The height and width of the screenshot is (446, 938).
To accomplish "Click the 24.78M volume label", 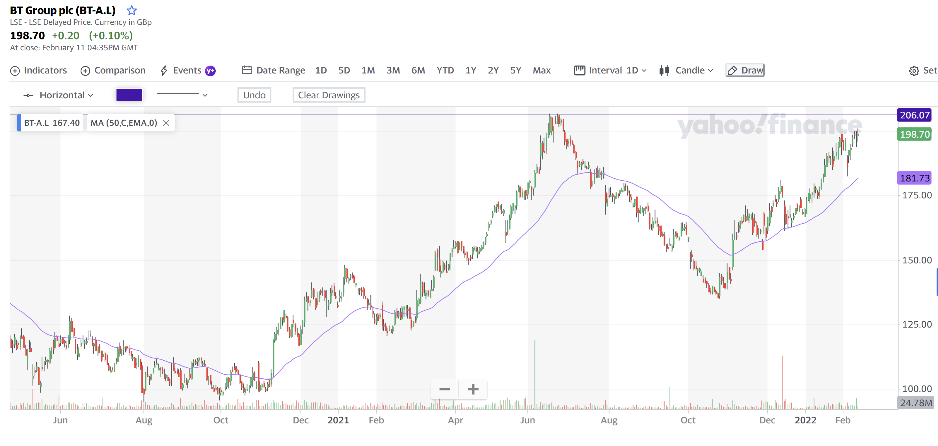I will (x=915, y=403).
